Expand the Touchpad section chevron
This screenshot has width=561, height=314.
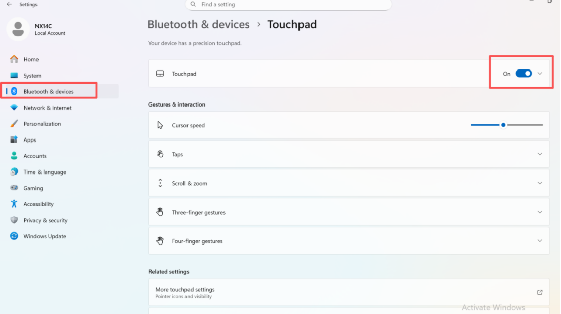click(x=540, y=74)
